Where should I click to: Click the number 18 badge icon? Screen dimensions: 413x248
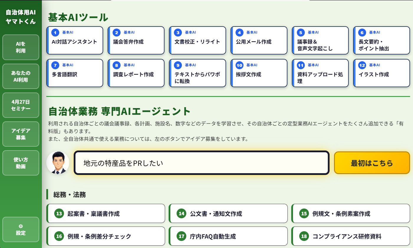tap(304, 236)
